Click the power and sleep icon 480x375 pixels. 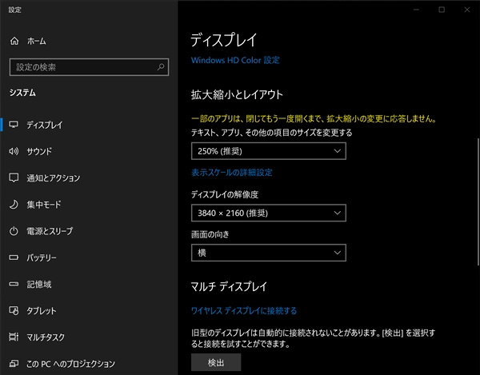coord(14,231)
